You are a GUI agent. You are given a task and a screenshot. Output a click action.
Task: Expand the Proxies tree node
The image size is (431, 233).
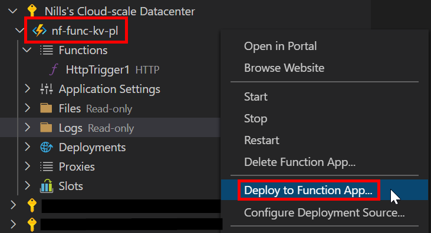[x=28, y=167]
